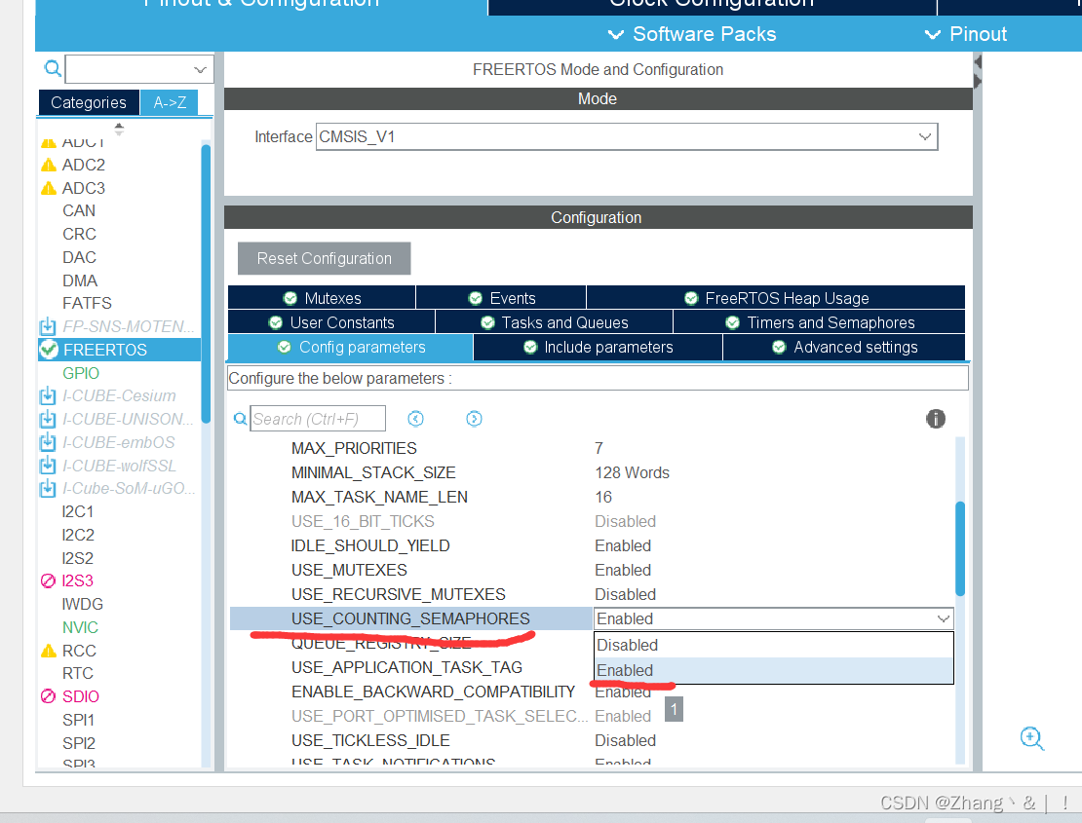The image size is (1082, 823).
Task: Click the peripheral list vertical scrollbar
Action: (x=206, y=282)
